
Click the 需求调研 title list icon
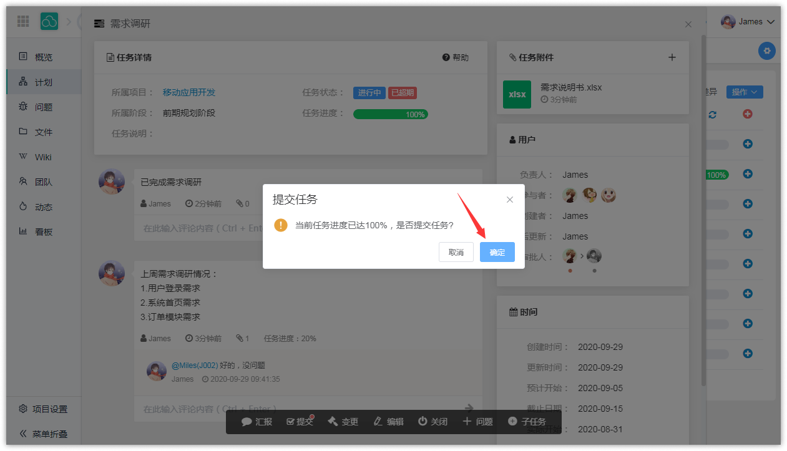coord(99,24)
